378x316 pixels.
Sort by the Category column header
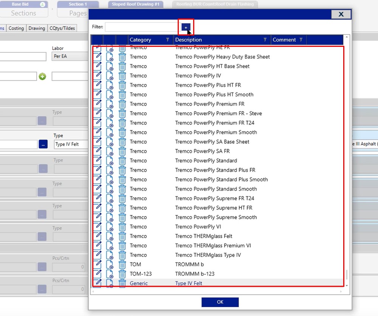click(x=140, y=40)
